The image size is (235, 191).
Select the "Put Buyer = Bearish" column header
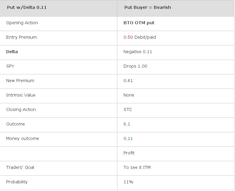coord(147,7)
